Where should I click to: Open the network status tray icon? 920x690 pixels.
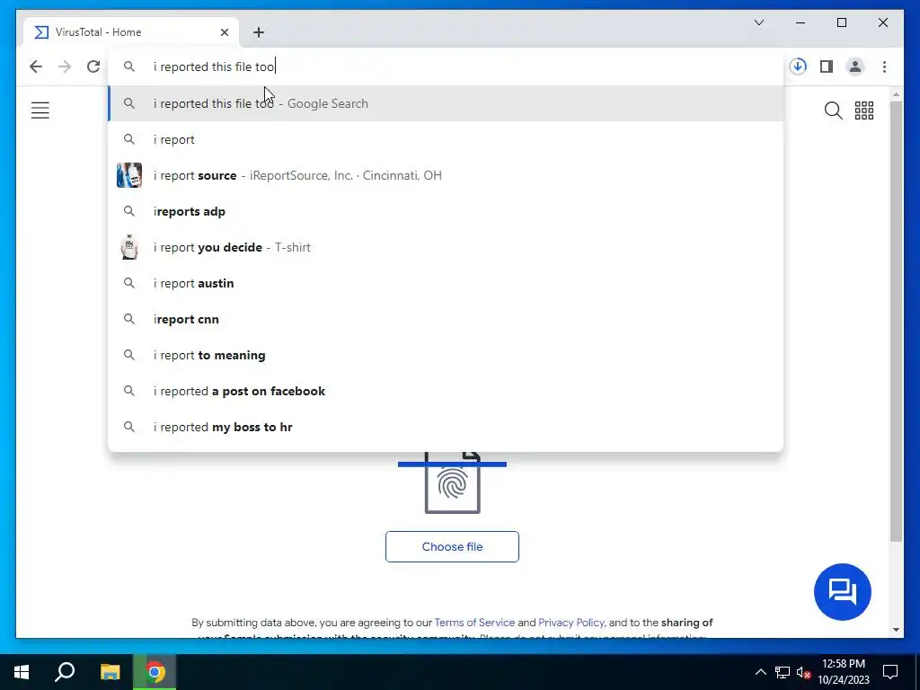(783, 672)
